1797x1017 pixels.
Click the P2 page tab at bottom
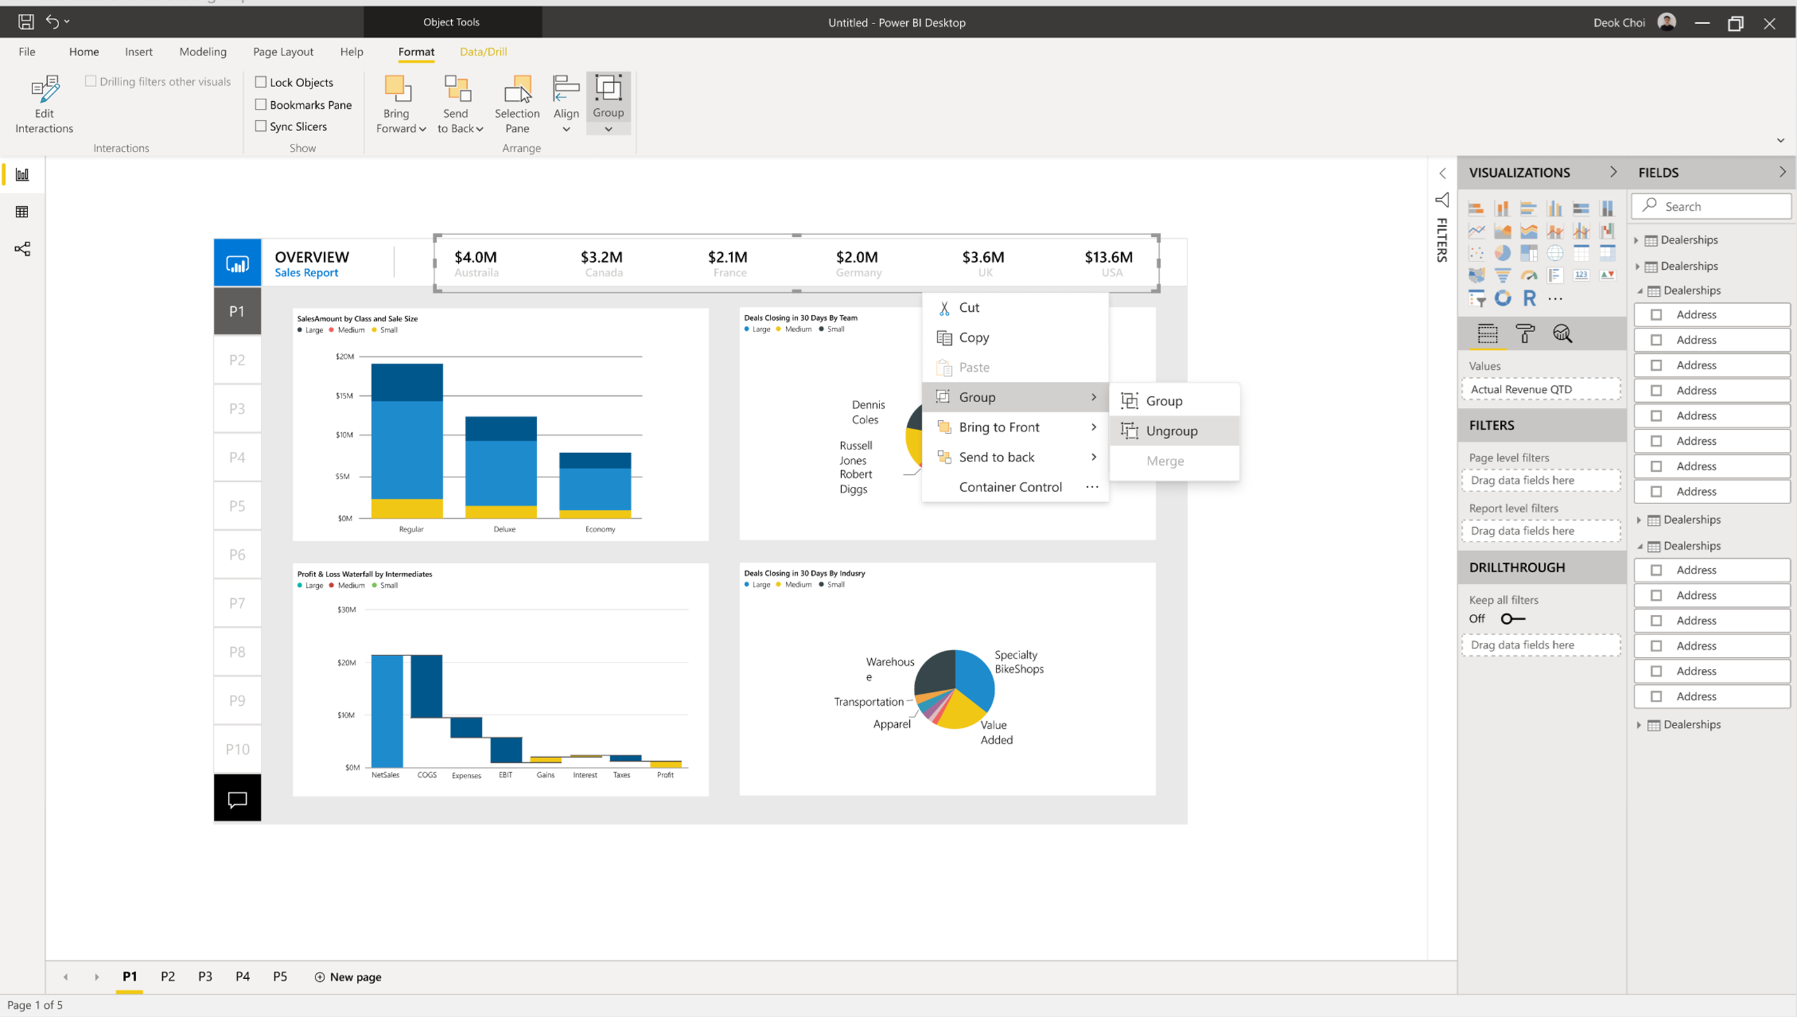click(x=168, y=976)
